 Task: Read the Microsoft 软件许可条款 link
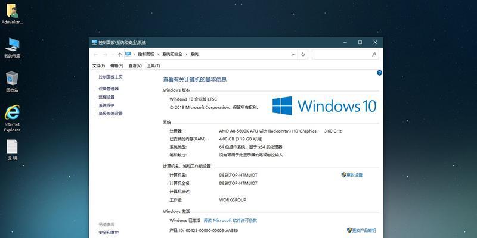coord(230,220)
